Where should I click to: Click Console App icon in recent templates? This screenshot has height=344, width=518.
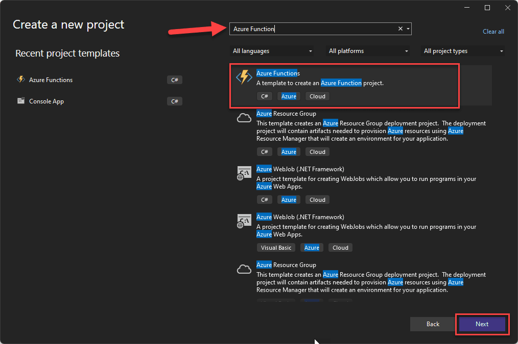tap(21, 101)
